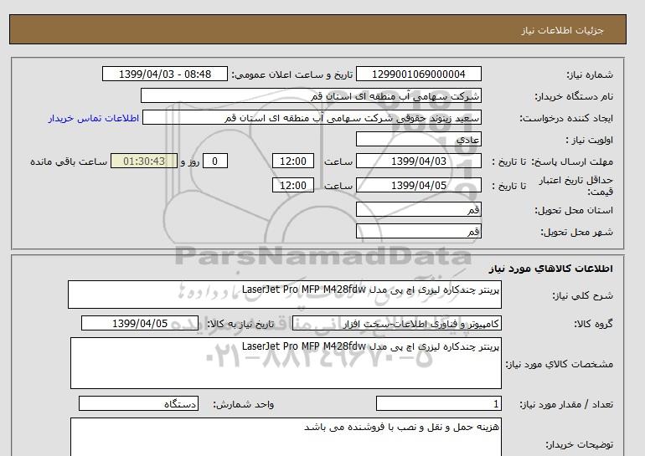Click the header title جزئیات اطلاعات نیاز
The width and height of the screenshot is (645, 456).
tap(562, 30)
